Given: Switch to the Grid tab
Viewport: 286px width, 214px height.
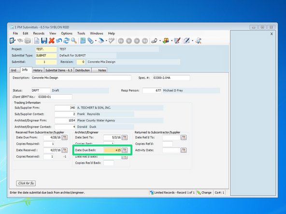Looking at the screenshot, I should pos(14,70).
